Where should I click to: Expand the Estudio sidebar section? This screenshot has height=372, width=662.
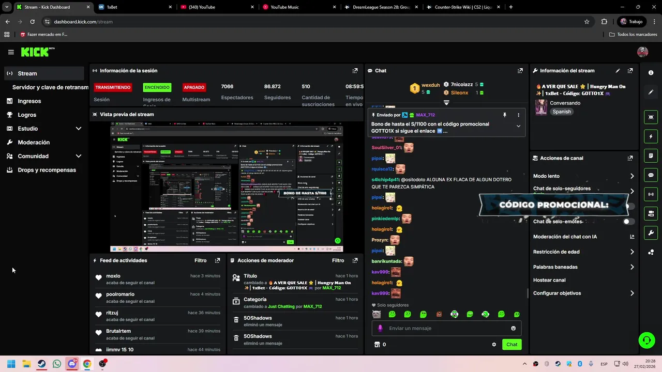coord(79,129)
